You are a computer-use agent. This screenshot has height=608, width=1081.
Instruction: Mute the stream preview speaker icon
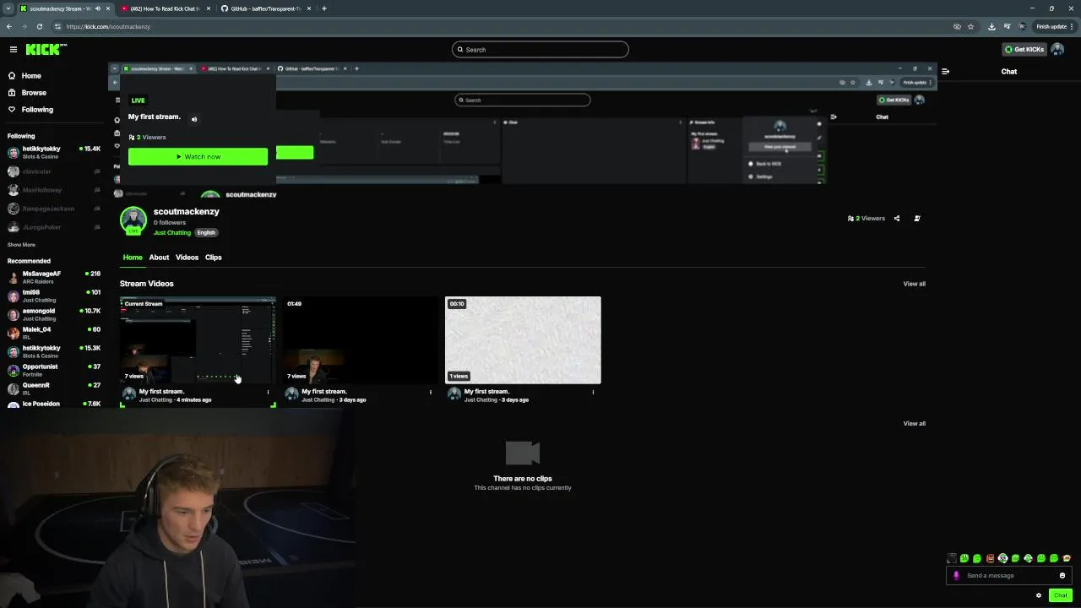pos(194,119)
